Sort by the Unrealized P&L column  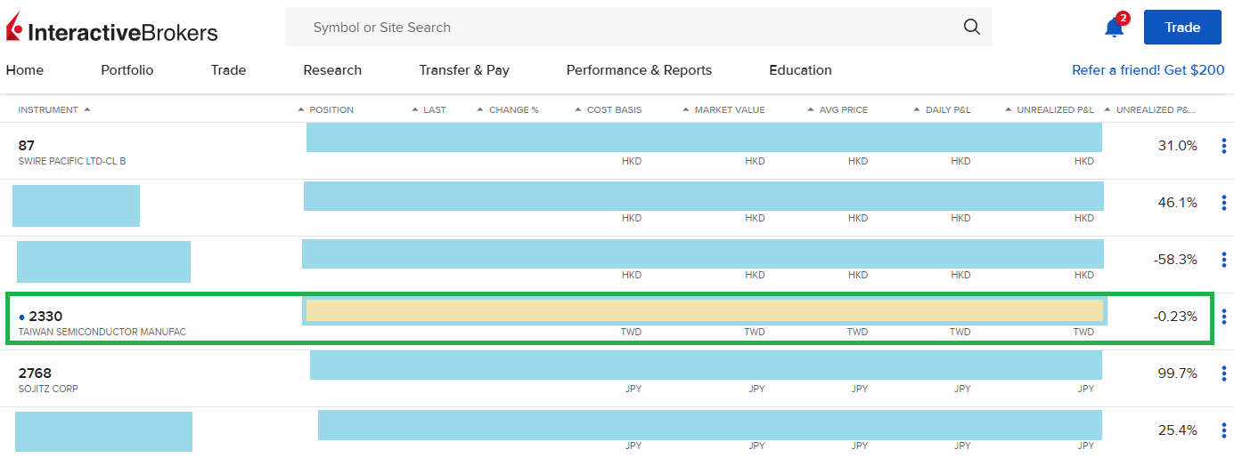(x=1049, y=110)
